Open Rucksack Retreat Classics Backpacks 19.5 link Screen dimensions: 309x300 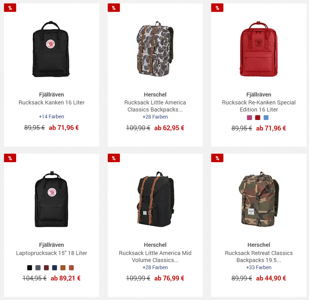pos(259,257)
